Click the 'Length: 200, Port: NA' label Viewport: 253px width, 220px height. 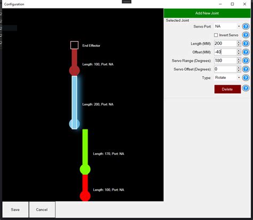[98, 104]
